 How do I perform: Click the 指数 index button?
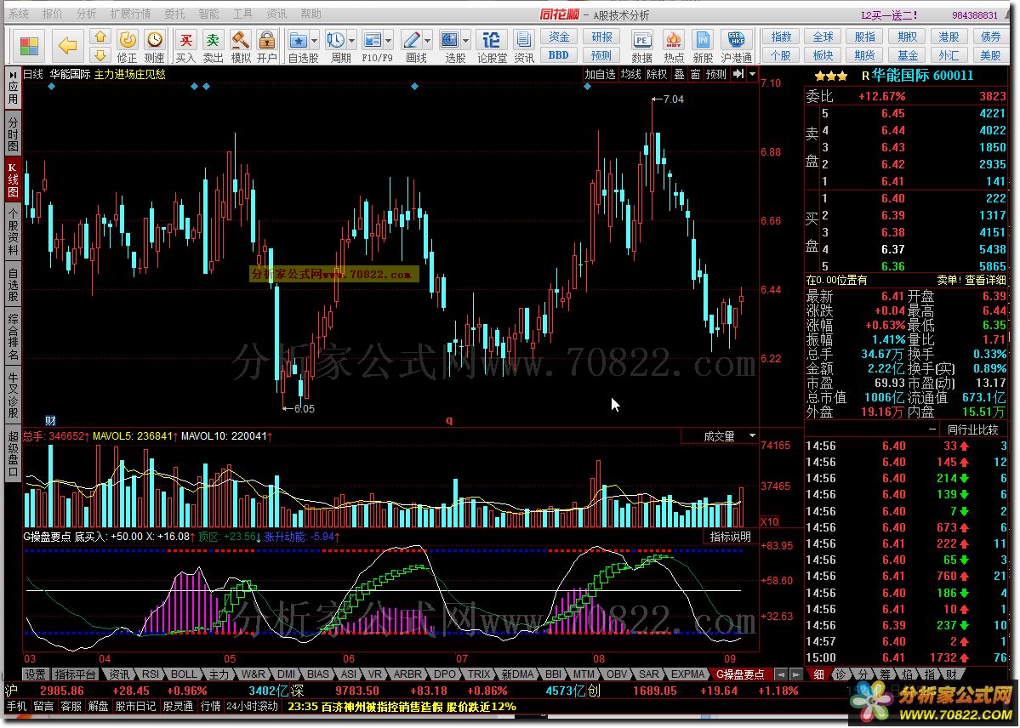[x=781, y=37]
